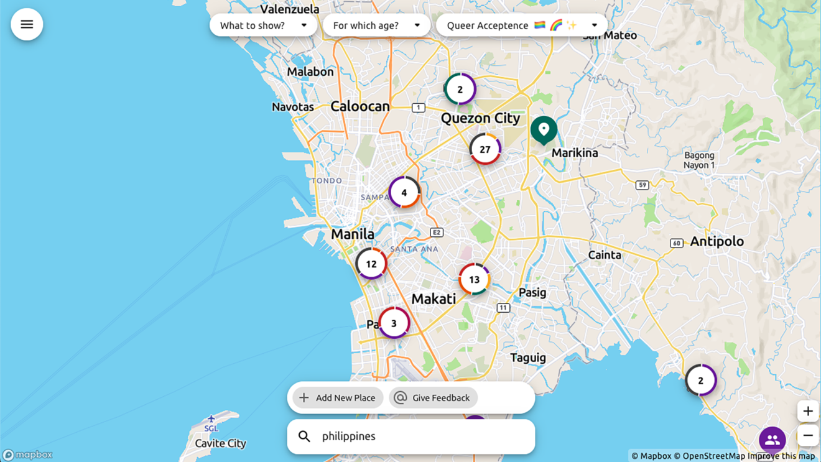
Task: Click the cluster of 3 places near Pasay
Action: pyautogui.click(x=394, y=323)
